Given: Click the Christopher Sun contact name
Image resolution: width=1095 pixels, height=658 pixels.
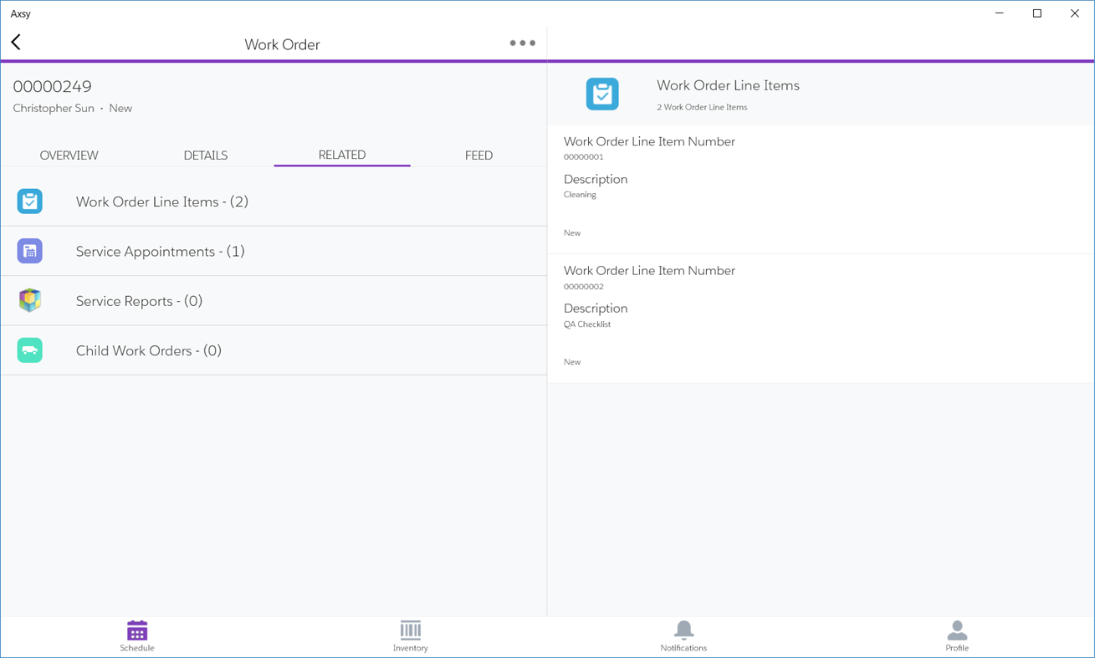Looking at the screenshot, I should tap(53, 108).
